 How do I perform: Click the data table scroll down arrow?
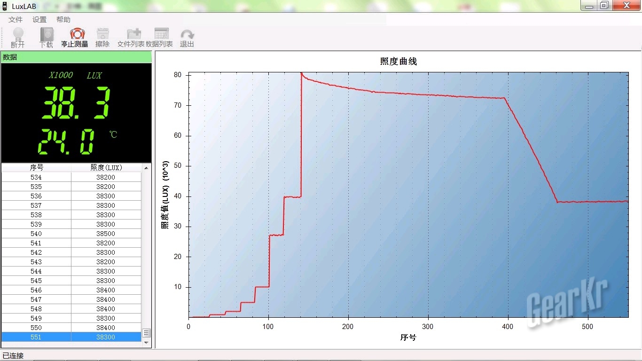(146, 343)
